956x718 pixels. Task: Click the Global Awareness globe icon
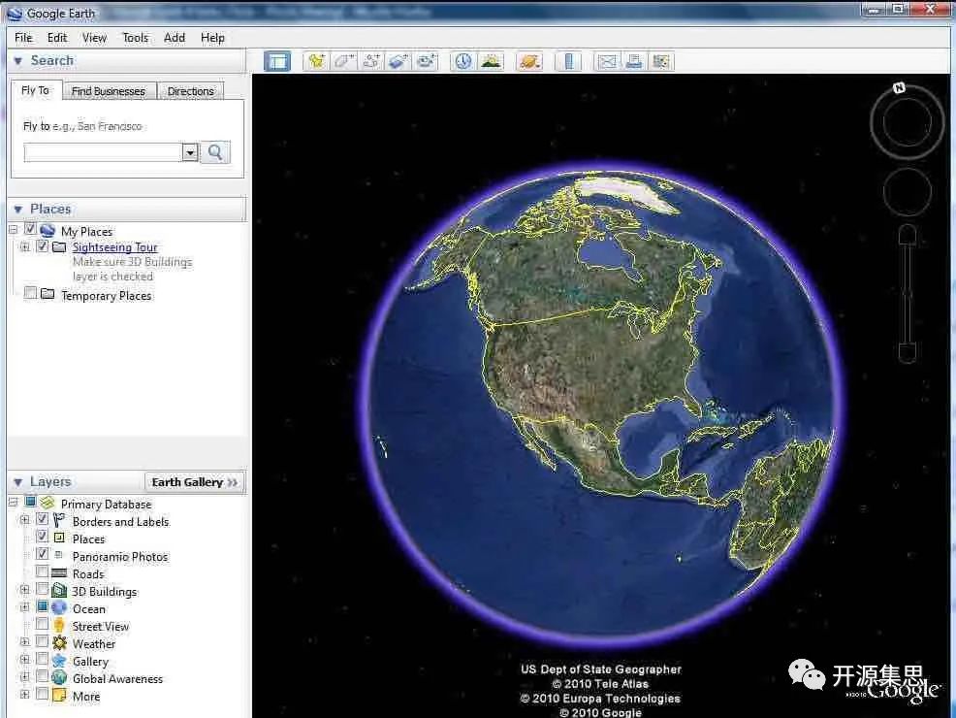coord(59,678)
